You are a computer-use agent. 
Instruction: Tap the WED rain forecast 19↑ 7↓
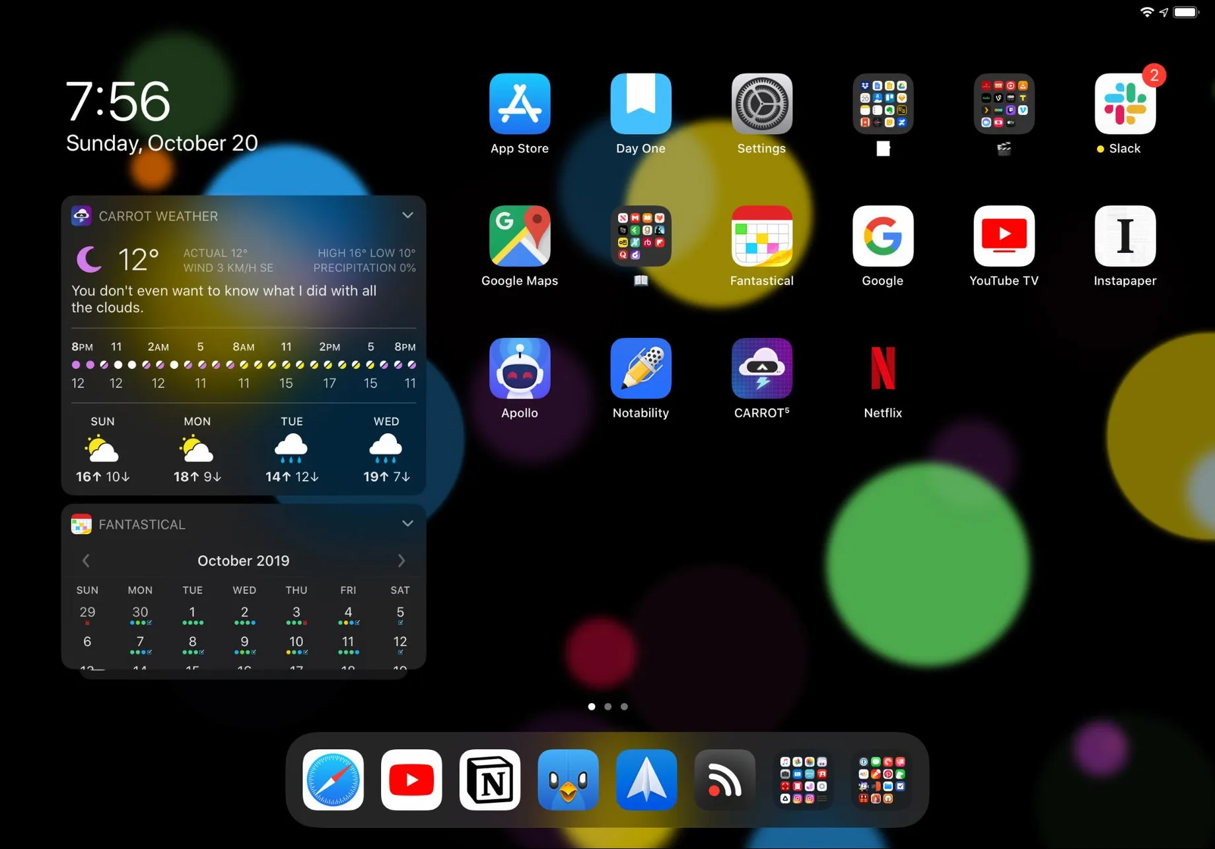click(x=386, y=449)
